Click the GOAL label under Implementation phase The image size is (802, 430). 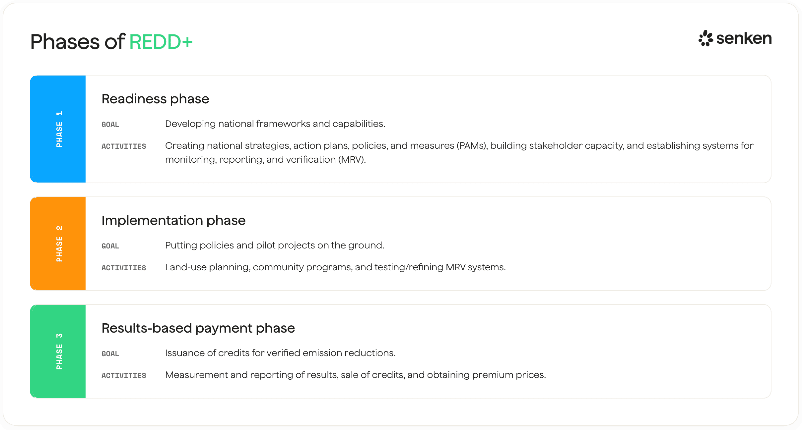coord(110,246)
